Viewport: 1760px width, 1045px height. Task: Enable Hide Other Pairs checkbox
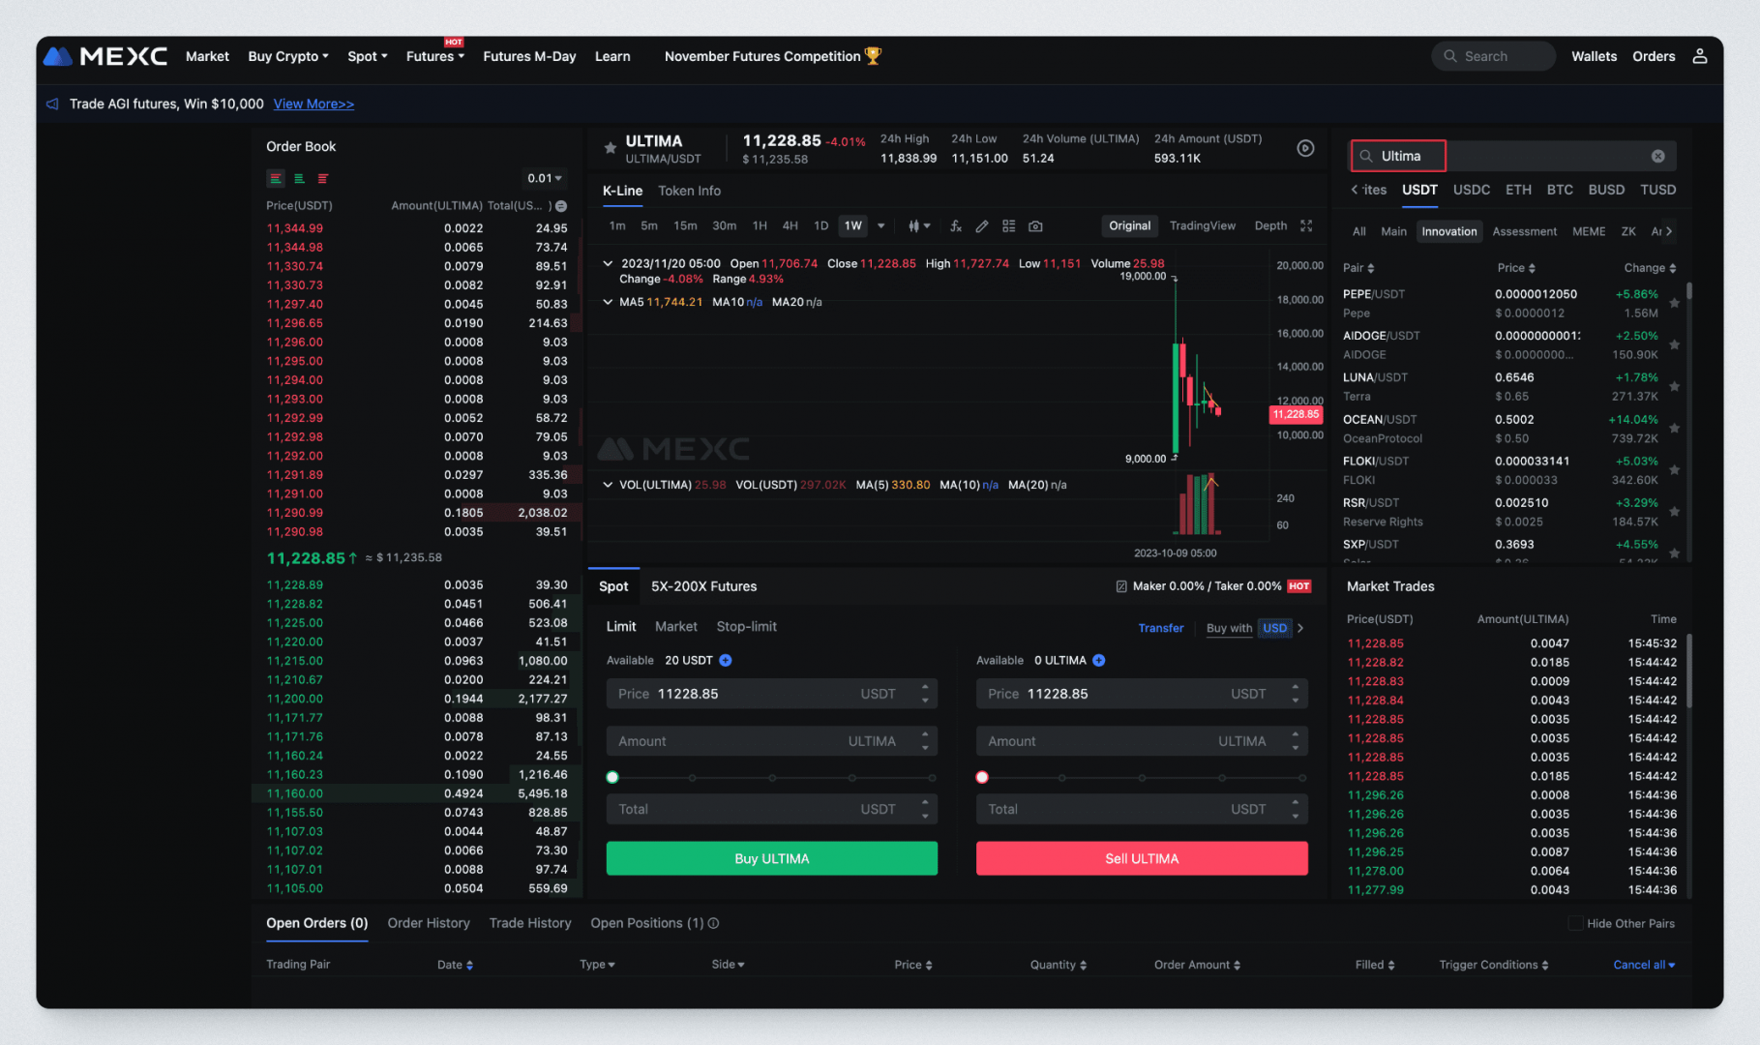1575,923
